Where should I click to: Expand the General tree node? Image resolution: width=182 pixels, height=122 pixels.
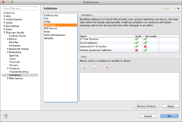tap(4, 13)
